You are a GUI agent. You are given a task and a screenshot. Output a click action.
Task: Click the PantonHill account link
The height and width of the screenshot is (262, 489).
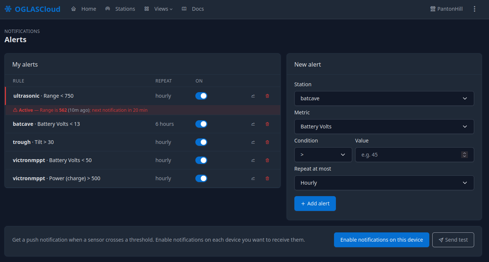[x=446, y=9]
